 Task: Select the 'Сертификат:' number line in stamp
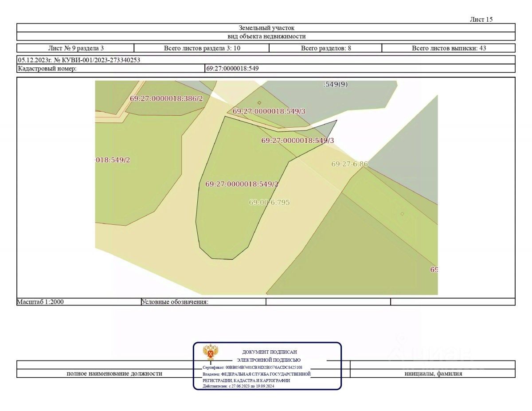tap(252, 368)
